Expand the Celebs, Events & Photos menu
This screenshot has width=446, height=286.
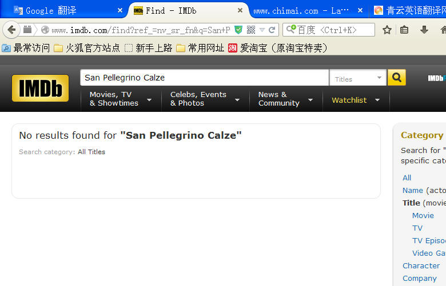coord(205,99)
